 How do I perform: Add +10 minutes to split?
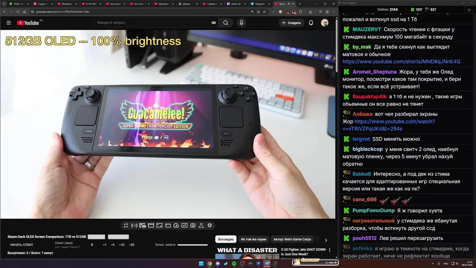click(x=122, y=245)
